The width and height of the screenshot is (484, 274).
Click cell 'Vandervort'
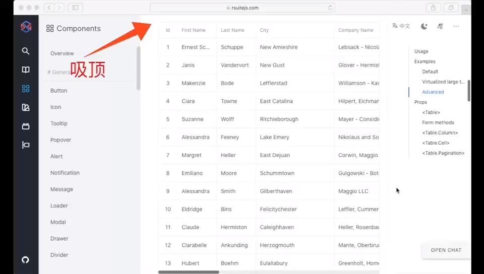tap(234, 65)
